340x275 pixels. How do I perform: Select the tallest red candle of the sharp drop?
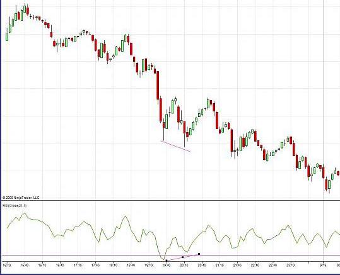158,85
